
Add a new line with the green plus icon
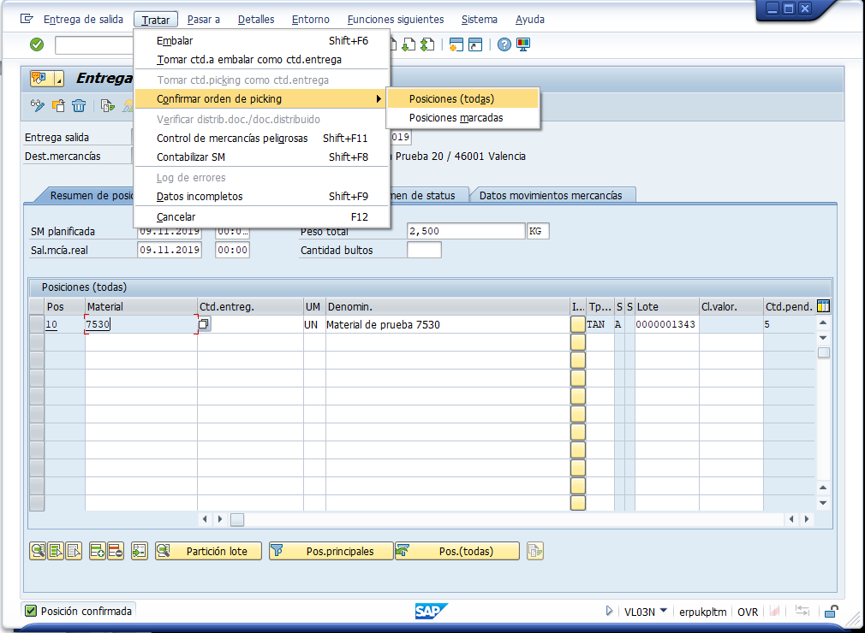(x=97, y=550)
